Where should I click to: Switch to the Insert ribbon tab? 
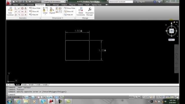(22, 5)
